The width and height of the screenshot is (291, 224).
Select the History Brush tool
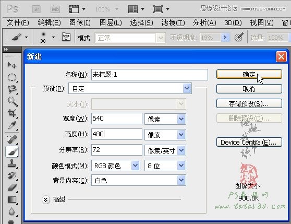[12, 175]
